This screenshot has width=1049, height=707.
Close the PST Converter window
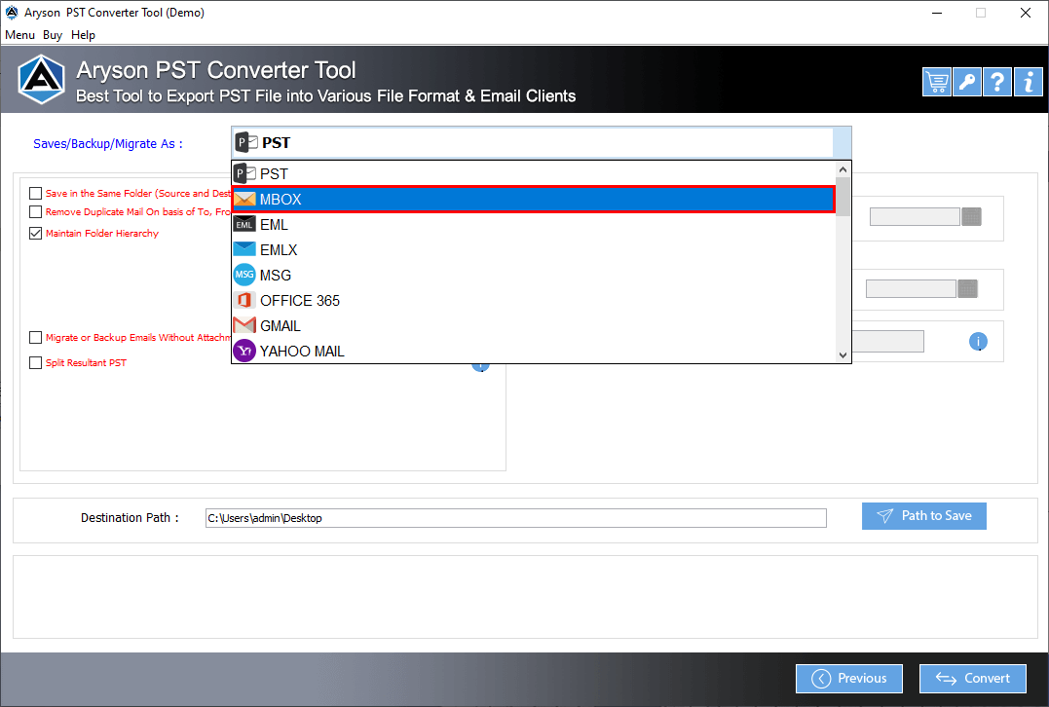(x=1025, y=13)
